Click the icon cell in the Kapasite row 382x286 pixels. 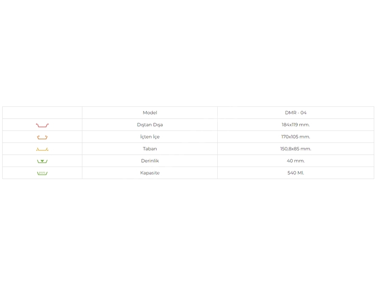point(42,173)
